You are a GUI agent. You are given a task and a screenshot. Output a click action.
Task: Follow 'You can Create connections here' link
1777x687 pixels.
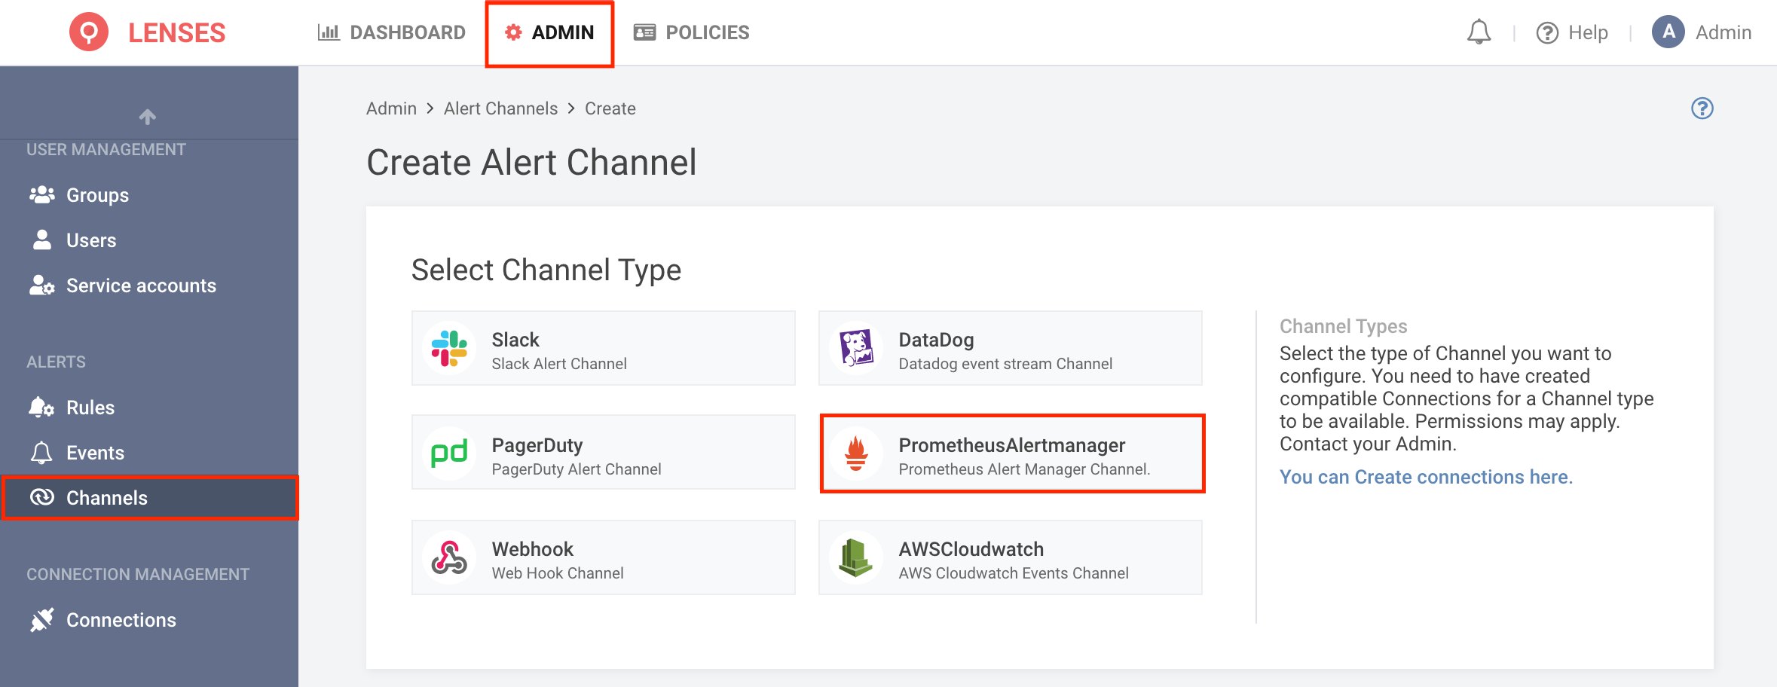[1426, 477]
